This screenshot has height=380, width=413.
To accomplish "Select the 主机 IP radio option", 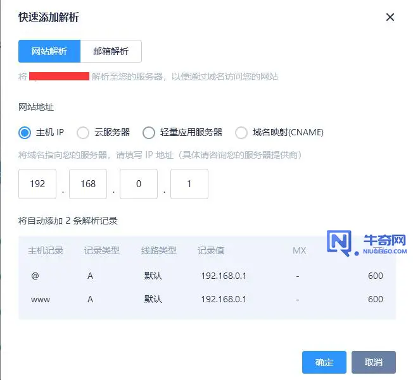I will click(x=25, y=133).
